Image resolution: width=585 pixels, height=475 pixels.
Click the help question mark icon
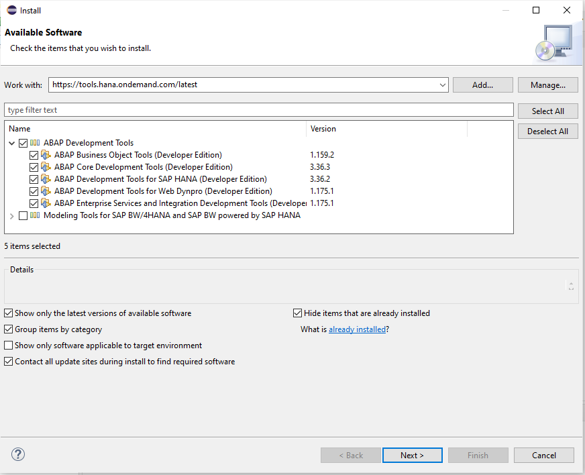tap(18, 455)
